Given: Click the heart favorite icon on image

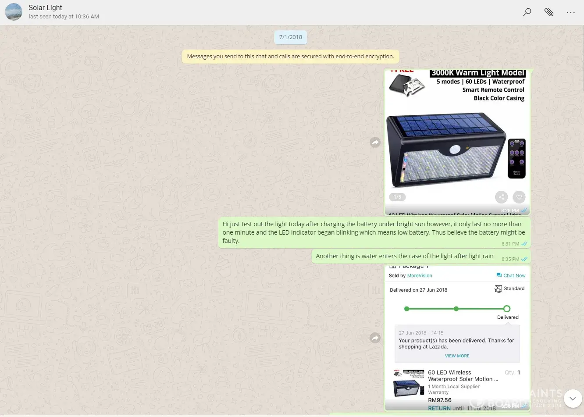Looking at the screenshot, I should pos(519,197).
